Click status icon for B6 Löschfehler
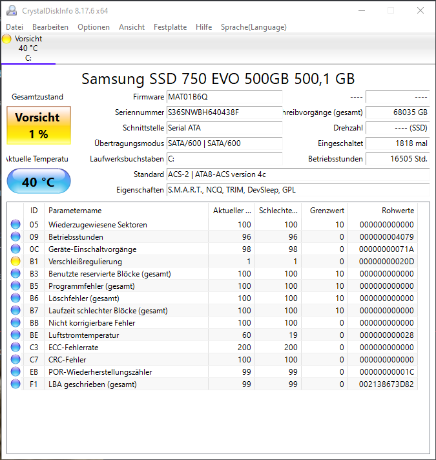The width and height of the screenshot is (436, 460). click(x=16, y=298)
